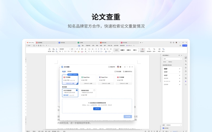
Task: Open check history link in dialog
Action: click(118, 72)
